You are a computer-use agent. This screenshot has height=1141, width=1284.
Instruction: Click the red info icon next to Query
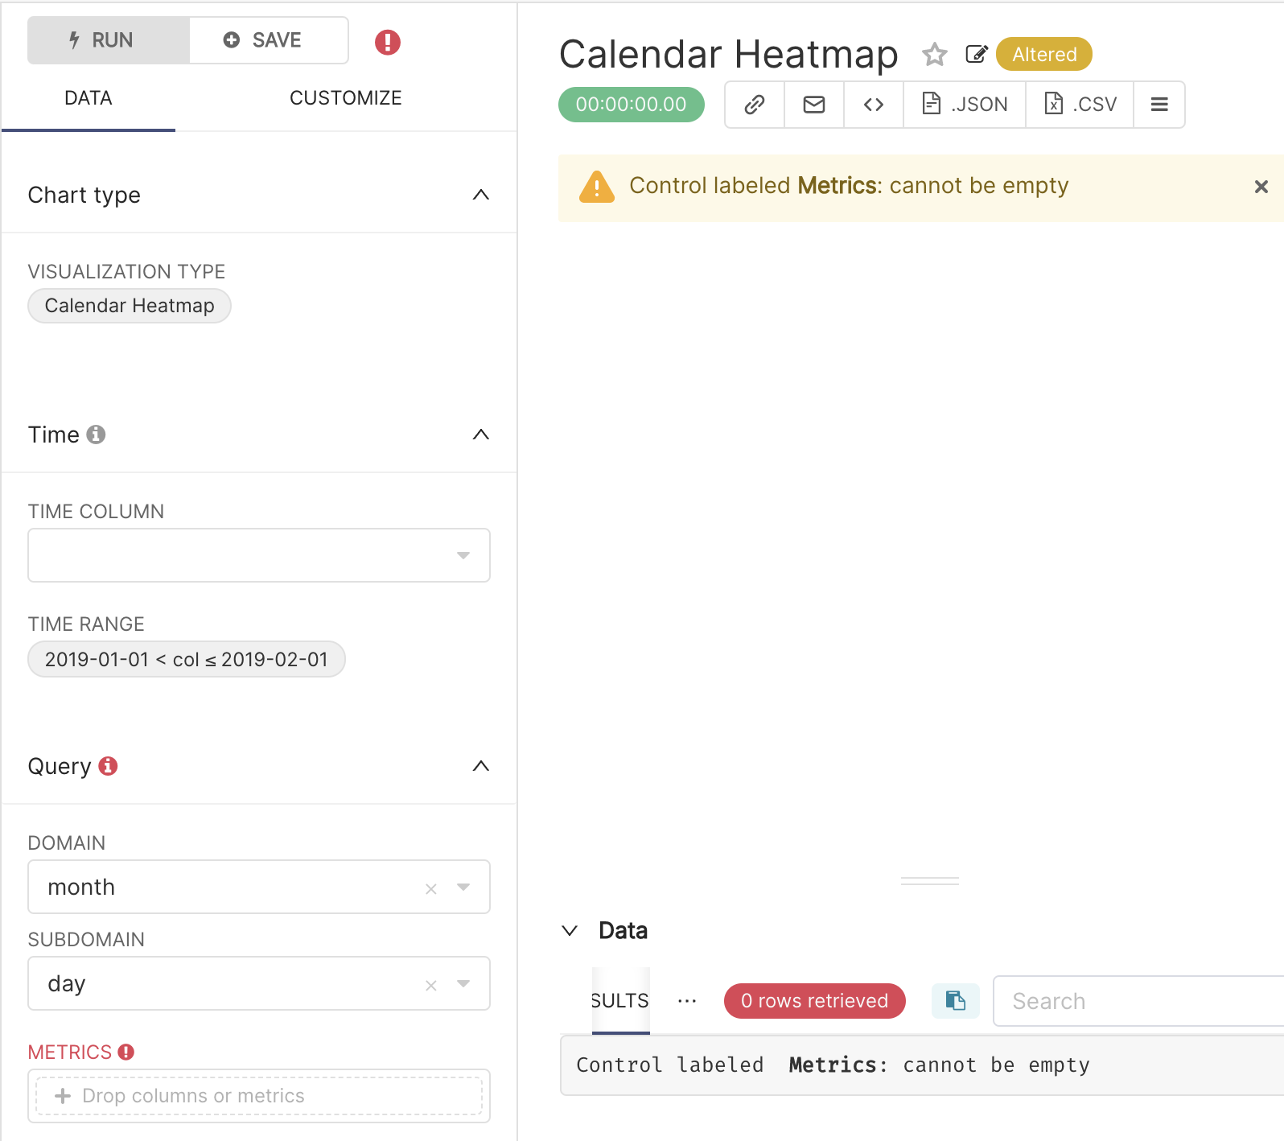[108, 766]
